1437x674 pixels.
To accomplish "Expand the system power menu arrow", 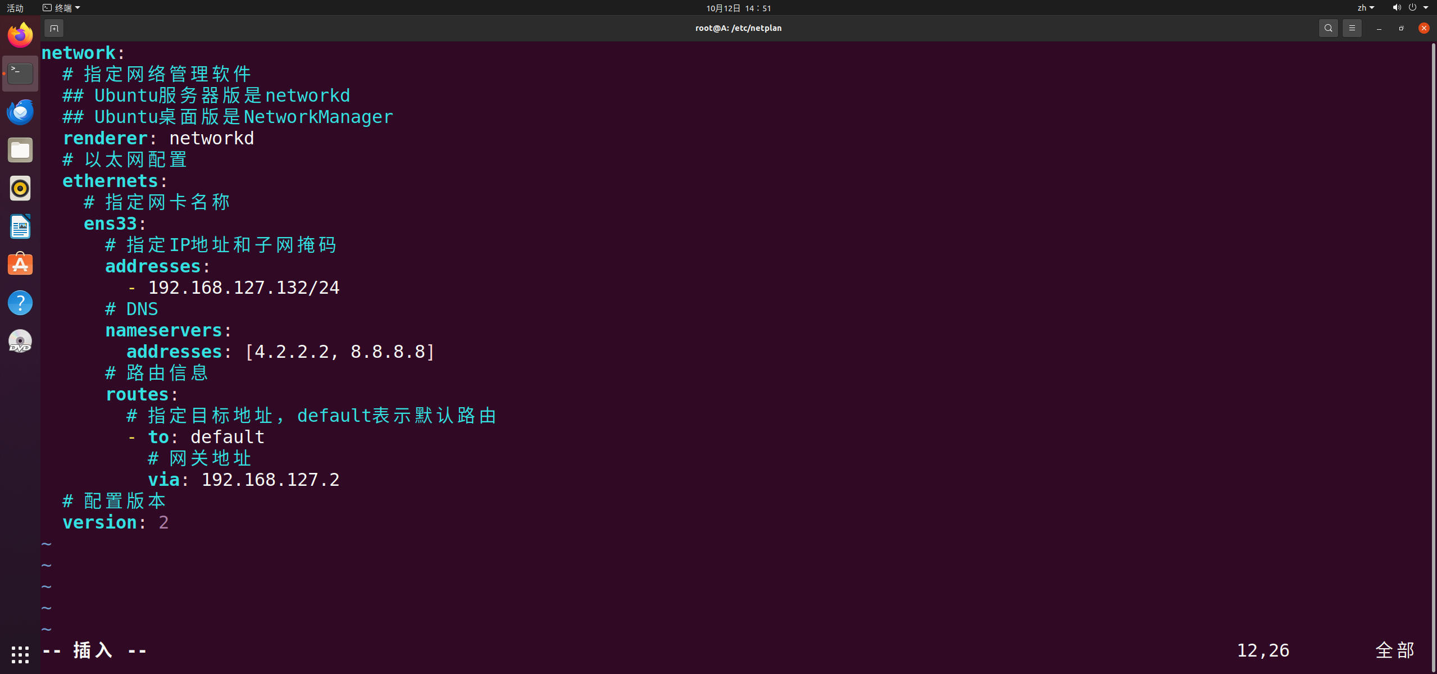I will coord(1426,8).
